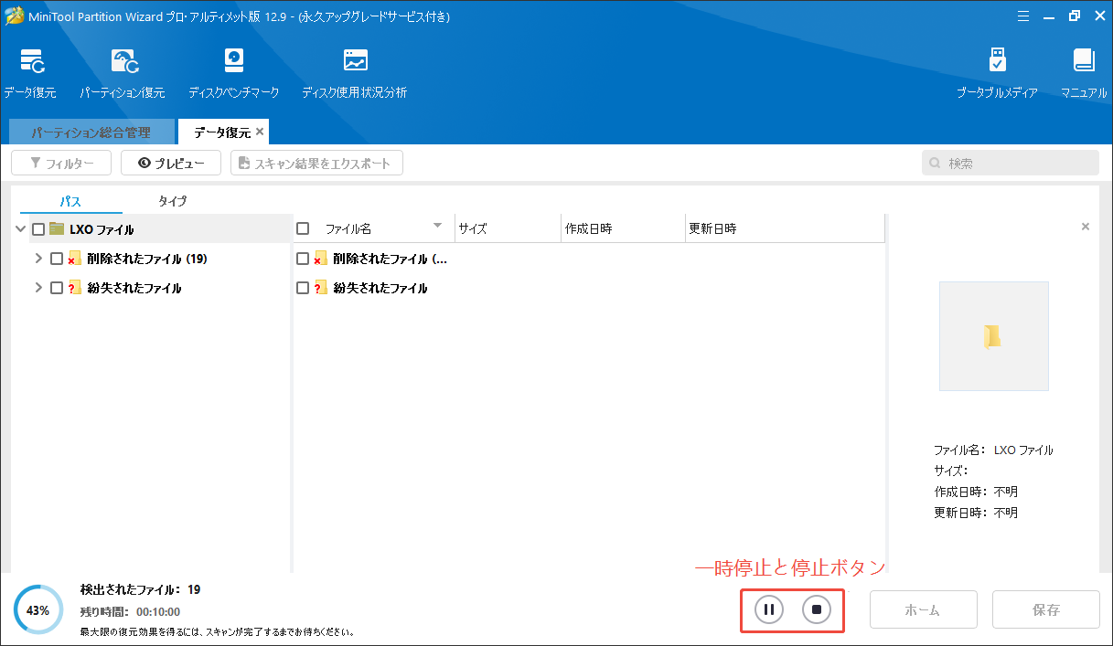The image size is (1113, 646).
Task: Open the マニュアル
Action: pos(1084,73)
